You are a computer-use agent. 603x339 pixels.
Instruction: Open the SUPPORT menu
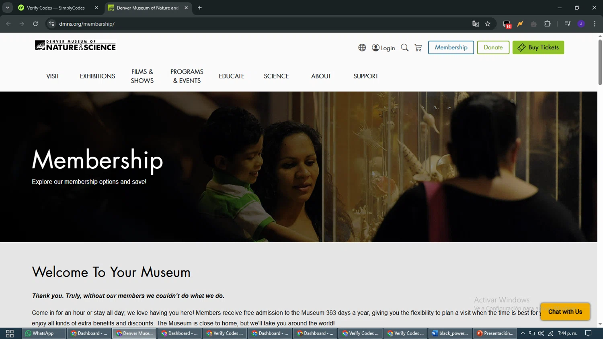click(x=366, y=76)
